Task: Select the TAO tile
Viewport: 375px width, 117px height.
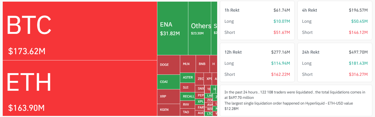Action: click(187, 112)
